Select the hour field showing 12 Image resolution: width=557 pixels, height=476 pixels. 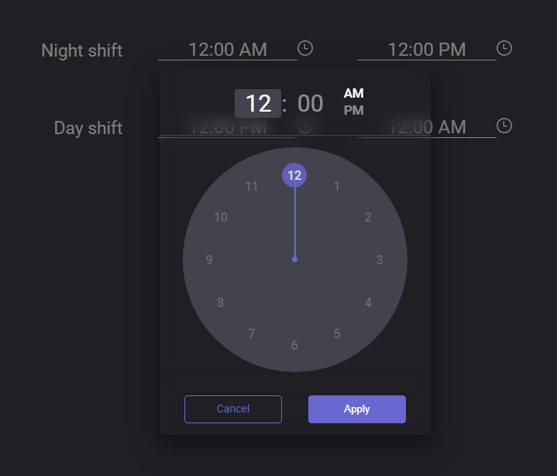coord(258,104)
